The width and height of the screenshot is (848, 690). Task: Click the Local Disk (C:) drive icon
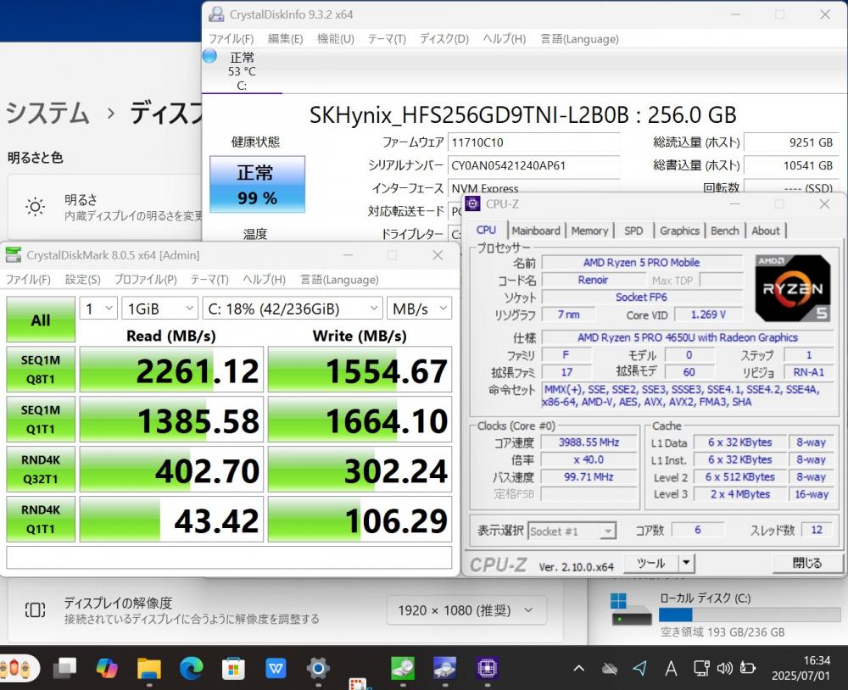(631, 609)
